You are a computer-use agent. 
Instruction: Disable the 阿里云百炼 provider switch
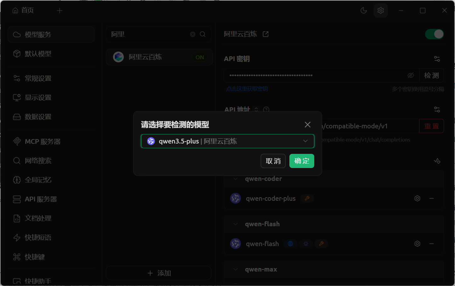click(x=434, y=34)
